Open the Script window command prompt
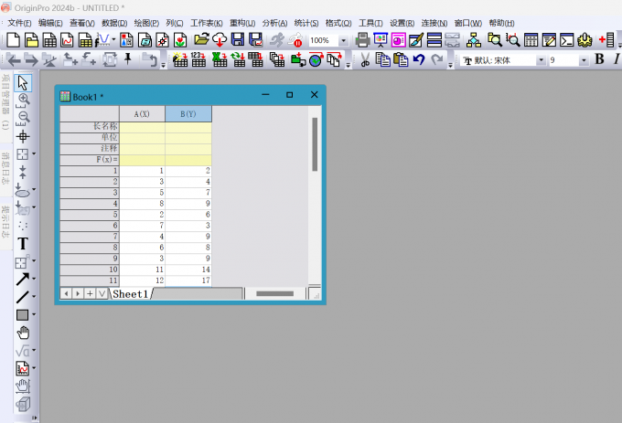This screenshot has width=622, height=423. 567,40
